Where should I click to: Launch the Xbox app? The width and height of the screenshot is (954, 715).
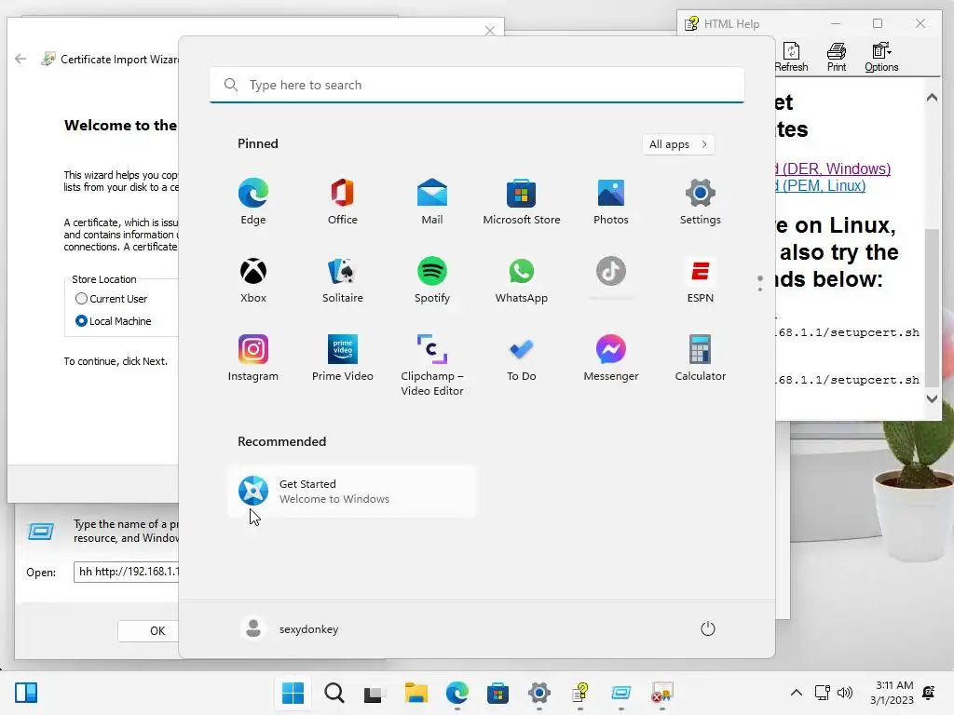click(253, 279)
